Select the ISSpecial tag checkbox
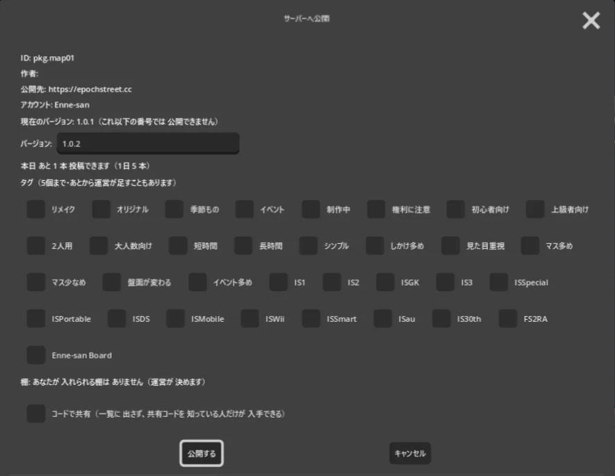Image resolution: width=615 pixels, height=476 pixels. click(x=499, y=282)
